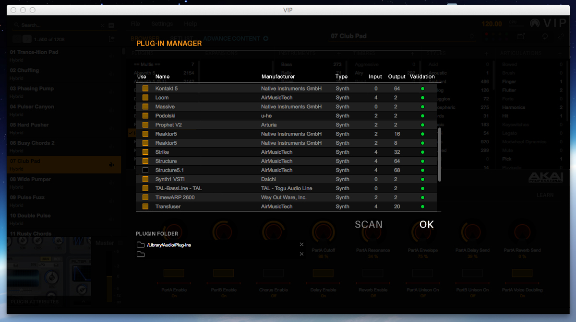Click the green validation dot for Massive
The height and width of the screenshot is (322, 576).
pos(423,107)
